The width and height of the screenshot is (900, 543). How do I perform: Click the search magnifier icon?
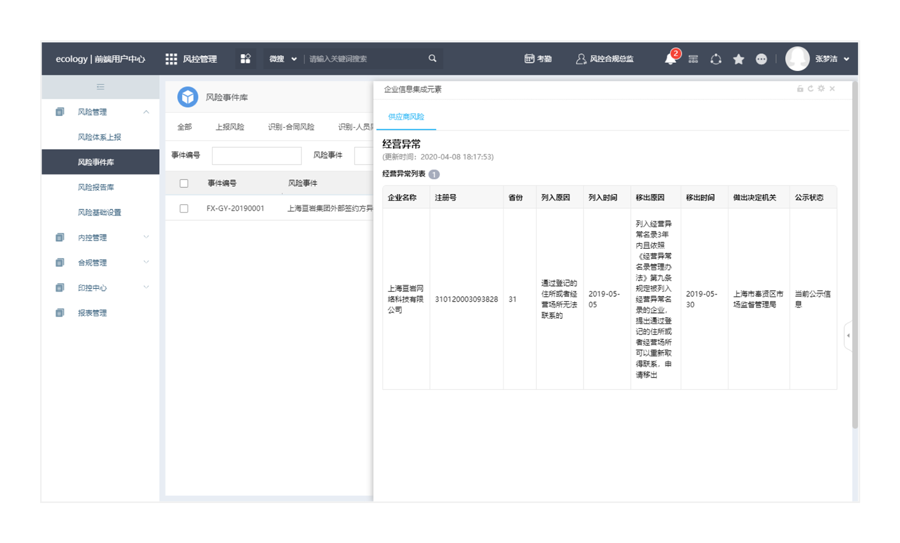(432, 59)
